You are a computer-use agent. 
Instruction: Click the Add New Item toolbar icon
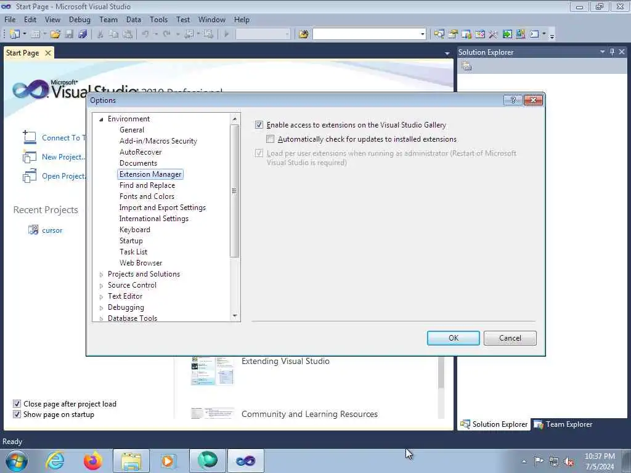pos(35,34)
